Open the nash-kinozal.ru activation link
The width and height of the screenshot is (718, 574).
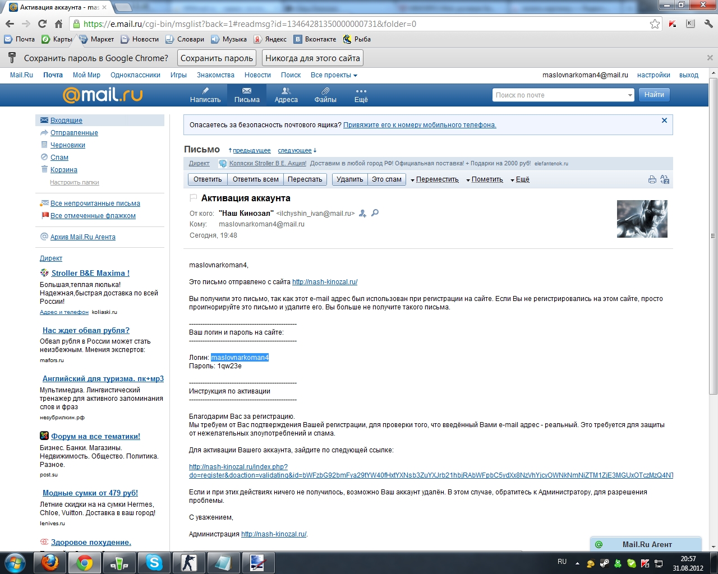click(431, 471)
